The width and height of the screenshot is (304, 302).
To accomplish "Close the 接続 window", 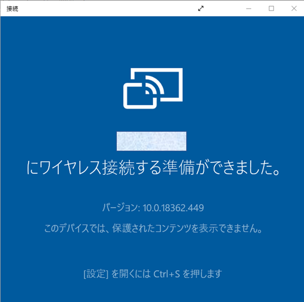I will click(x=294, y=8).
